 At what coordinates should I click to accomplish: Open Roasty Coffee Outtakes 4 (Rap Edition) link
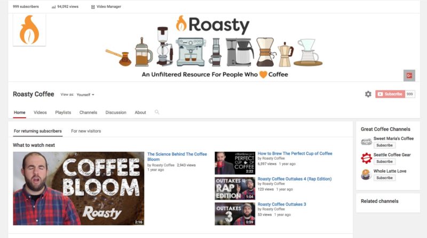295,179
